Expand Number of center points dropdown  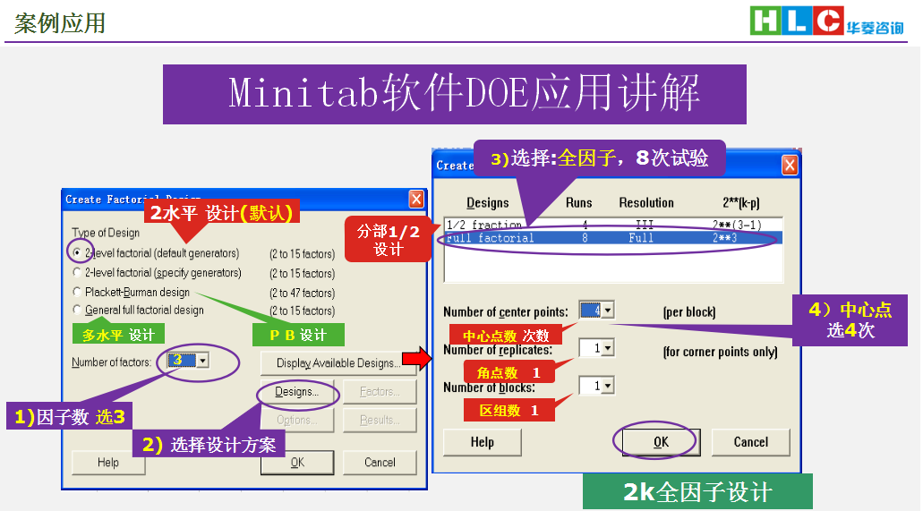pos(608,311)
